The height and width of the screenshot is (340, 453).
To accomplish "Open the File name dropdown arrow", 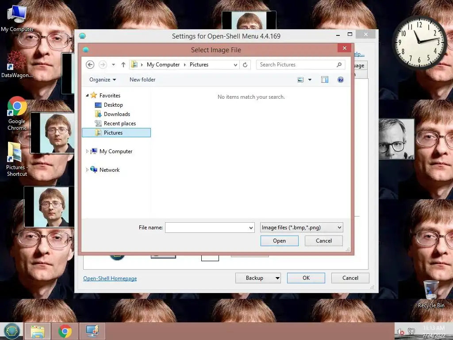I will pos(251,228).
